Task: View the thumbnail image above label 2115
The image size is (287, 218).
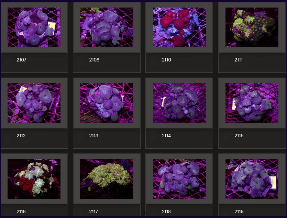Action: coord(252,103)
